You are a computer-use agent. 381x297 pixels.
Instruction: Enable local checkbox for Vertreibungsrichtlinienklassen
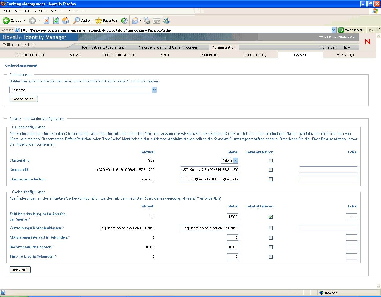271,228
